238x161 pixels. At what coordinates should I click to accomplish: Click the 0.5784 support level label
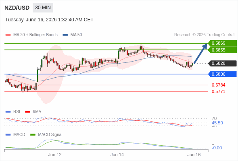(218, 85)
